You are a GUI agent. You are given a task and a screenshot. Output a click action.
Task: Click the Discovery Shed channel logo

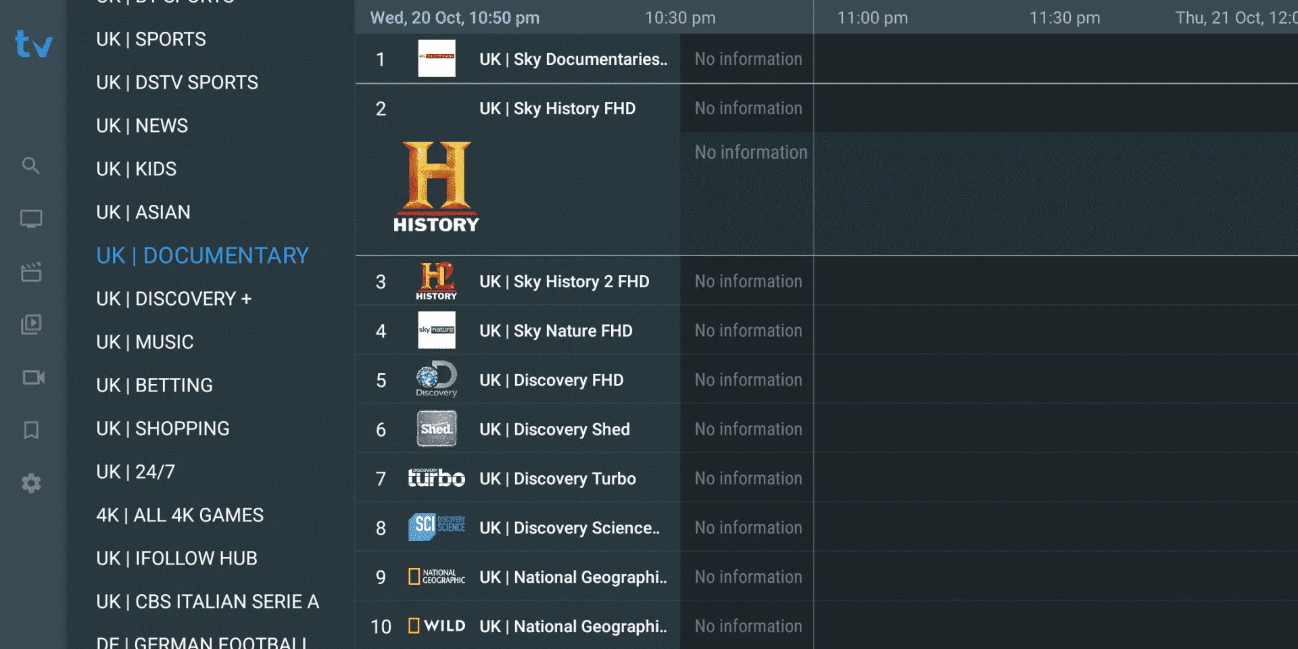point(437,429)
